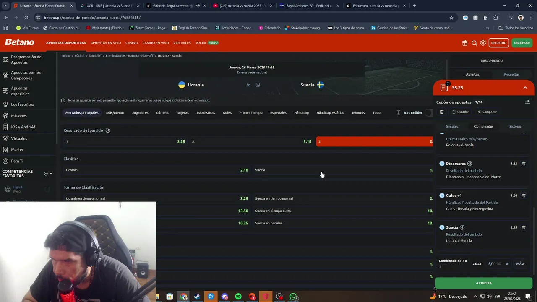This screenshot has height=302, width=537.
Task: Open Apuestas por los Campeones trophy icon
Action: [x=5, y=75]
